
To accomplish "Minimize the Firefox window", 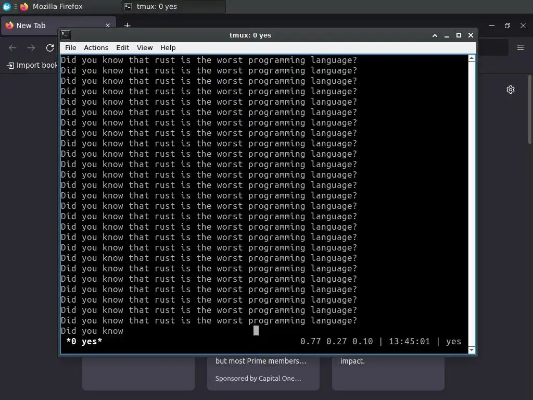I will pyautogui.click(x=492, y=26).
